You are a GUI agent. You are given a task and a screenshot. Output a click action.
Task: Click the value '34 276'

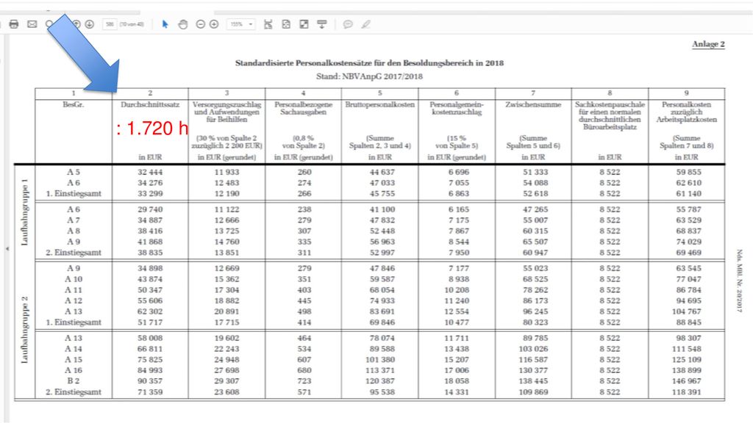150,183
